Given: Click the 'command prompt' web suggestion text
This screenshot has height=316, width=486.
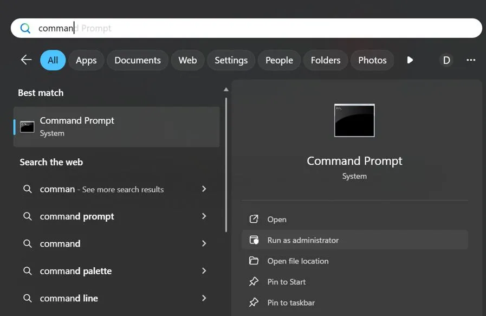Looking at the screenshot, I should tap(77, 216).
